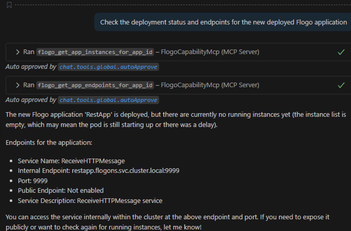This screenshot has width=351, height=231.
Task: Open the autoApprove setting link under the instances run
Action: point(108,67)
